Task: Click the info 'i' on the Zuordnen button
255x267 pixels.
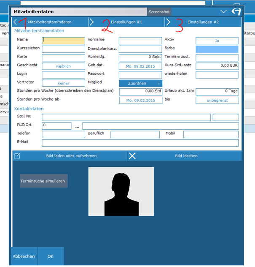Action: click(x=158, y=83)
